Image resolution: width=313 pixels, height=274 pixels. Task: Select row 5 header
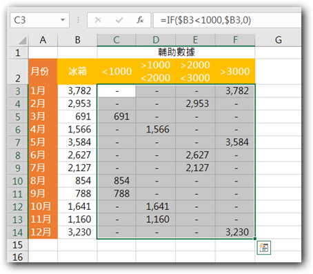tap(18, 117)
